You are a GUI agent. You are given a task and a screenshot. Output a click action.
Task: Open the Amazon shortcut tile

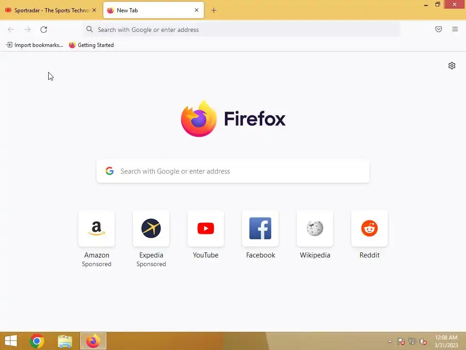96,229
